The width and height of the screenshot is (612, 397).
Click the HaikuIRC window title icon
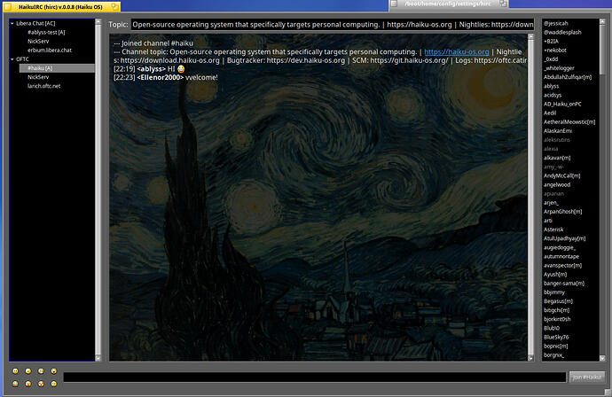[8, 6]
